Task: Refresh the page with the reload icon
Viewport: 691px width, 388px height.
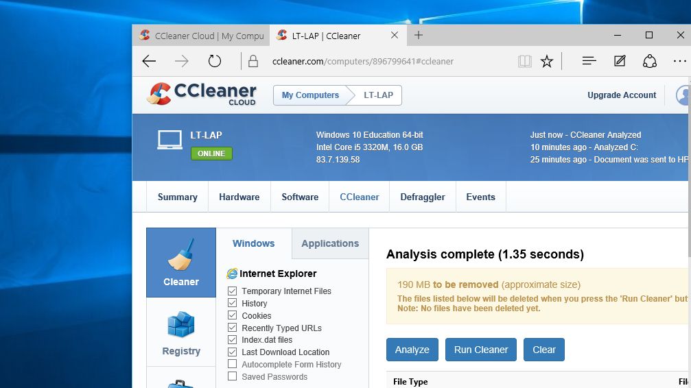Action: [215, 61]
